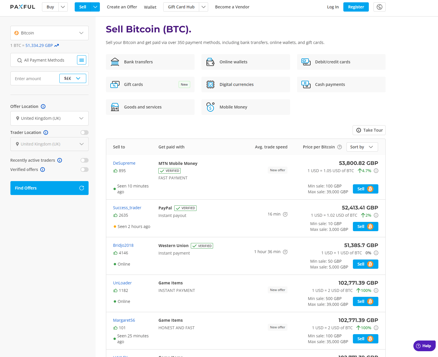
Task: Sell Bitcoin to Bridjo2018 via Western Union
Action: tap(366, 264)
